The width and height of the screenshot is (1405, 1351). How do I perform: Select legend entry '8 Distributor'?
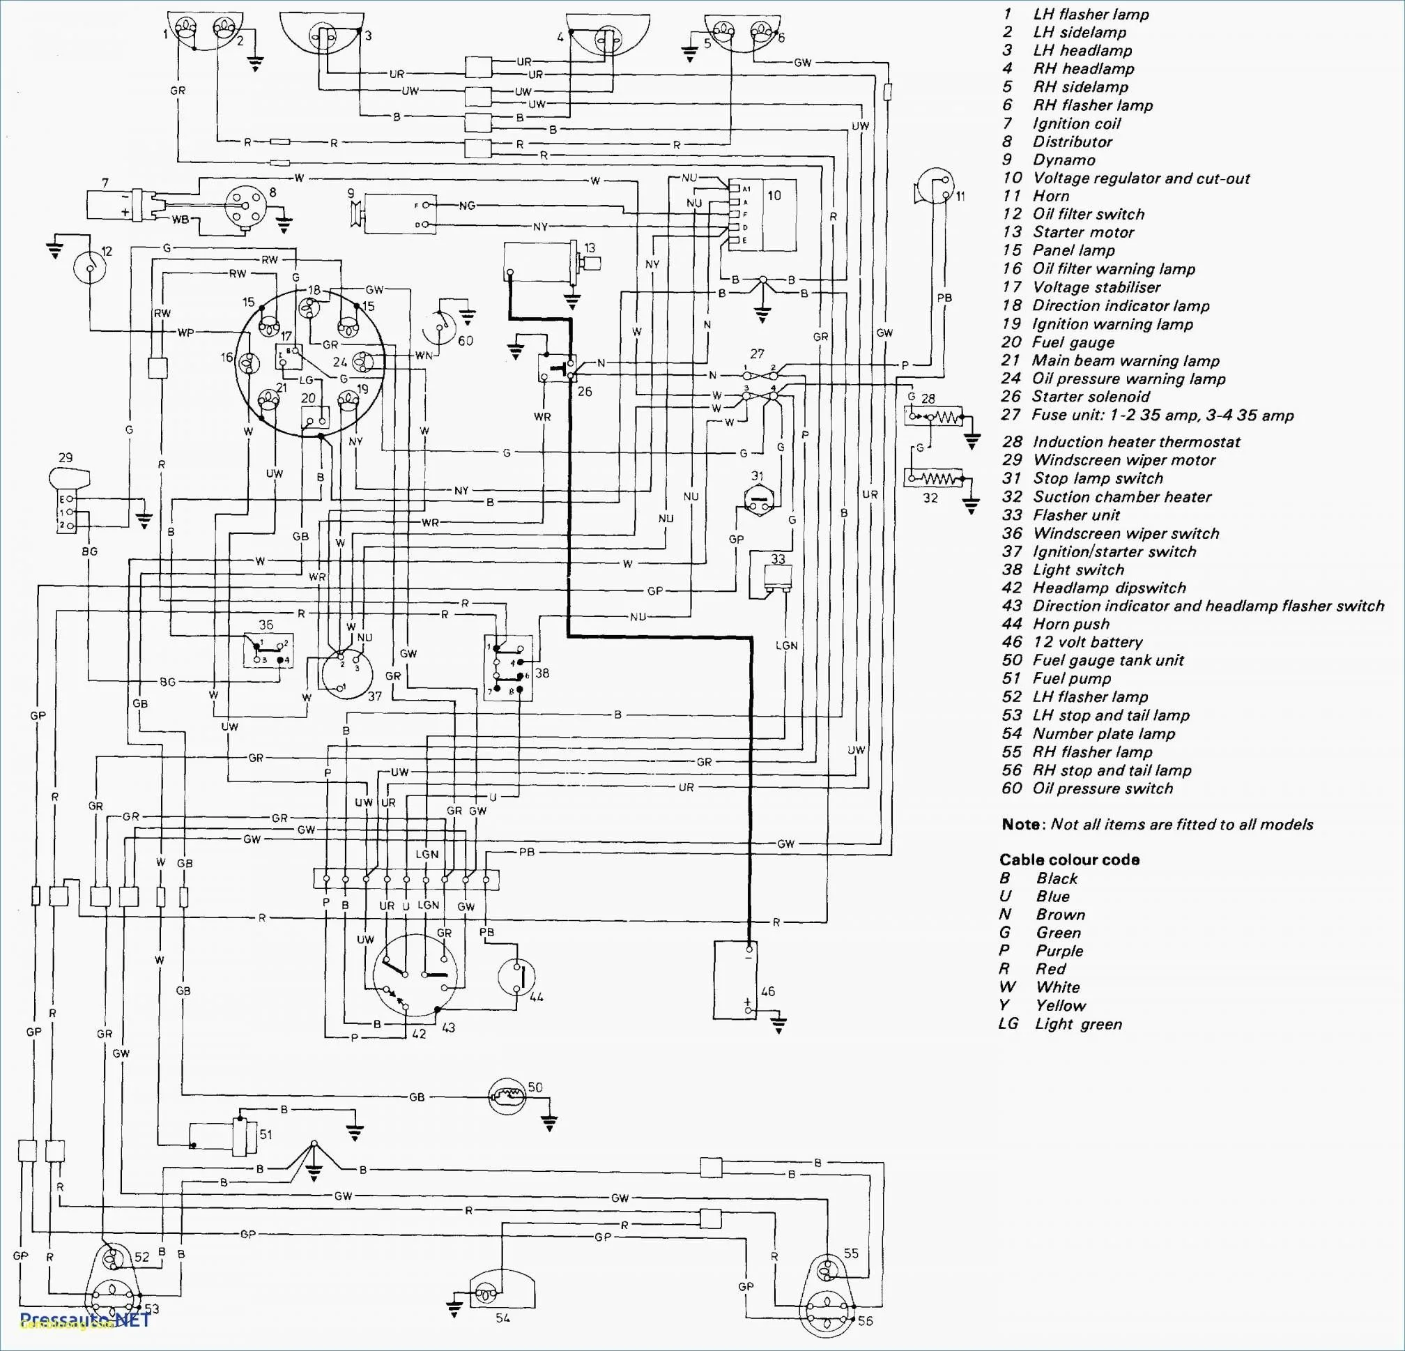[1057, 142]
